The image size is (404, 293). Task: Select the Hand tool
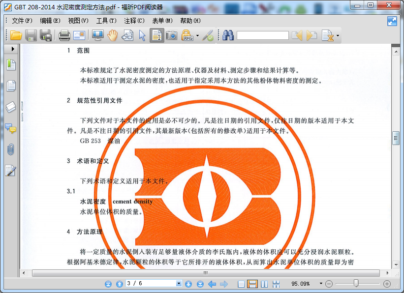[x=112, y=35]
